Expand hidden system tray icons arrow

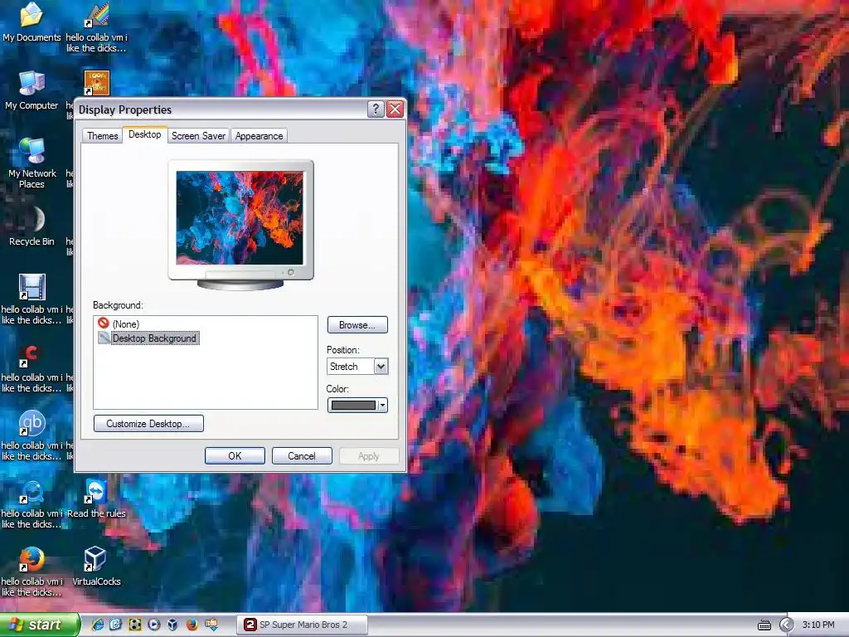tap(786, 625)
